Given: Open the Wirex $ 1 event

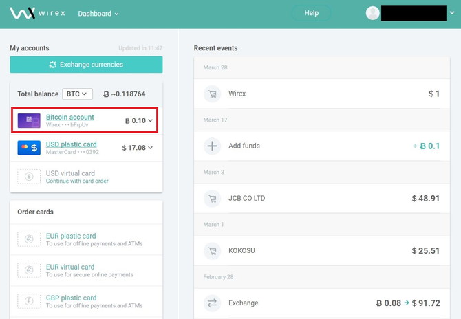Looking at the screenshot, I should point(322,93).
